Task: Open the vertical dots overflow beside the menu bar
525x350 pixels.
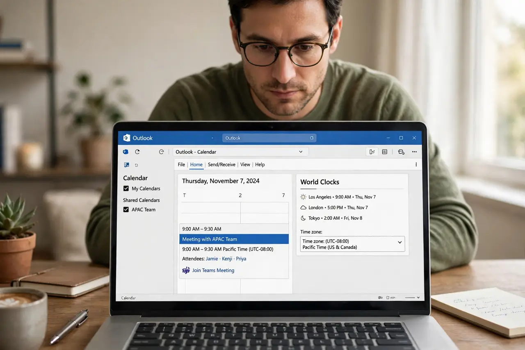Action: pyautogui.click(x=416, y=165)
